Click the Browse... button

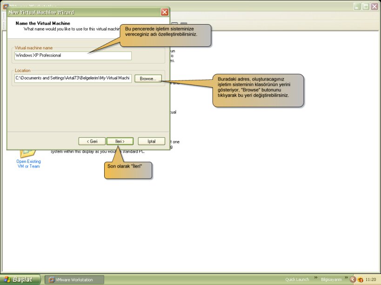[148, 78]
